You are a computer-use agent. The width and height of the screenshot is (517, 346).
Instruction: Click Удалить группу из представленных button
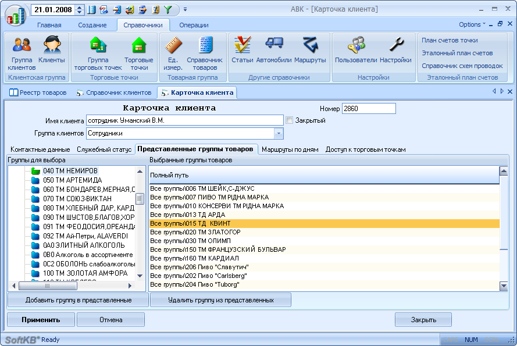220,300
